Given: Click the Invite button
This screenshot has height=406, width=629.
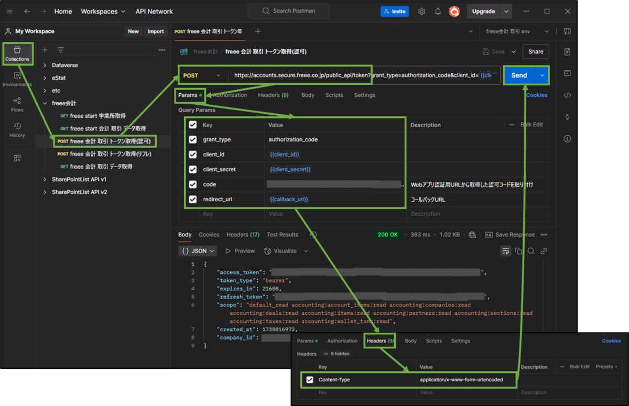Looking at the screenshot, I should [x=395, y=12].
